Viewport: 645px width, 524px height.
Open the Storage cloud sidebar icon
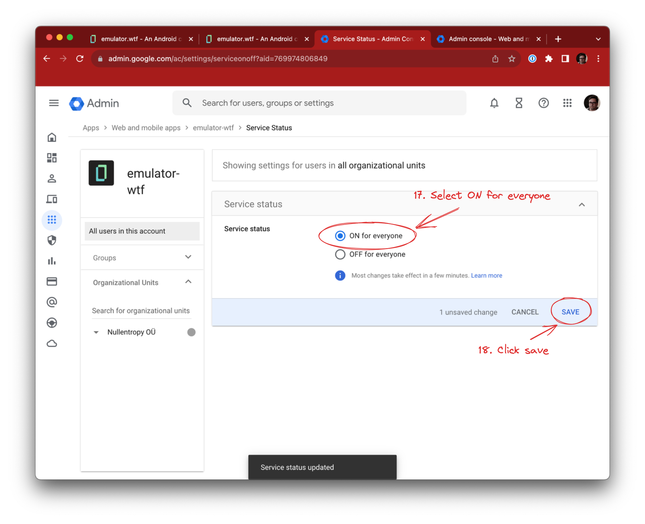[x=52, y=343]
